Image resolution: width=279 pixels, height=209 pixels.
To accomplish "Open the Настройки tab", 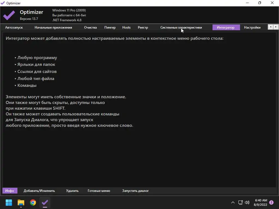I will point(252,27).
